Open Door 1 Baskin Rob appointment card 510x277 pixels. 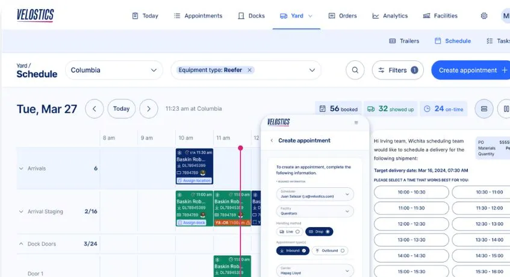pyautogui.click(x=232, y=266)
